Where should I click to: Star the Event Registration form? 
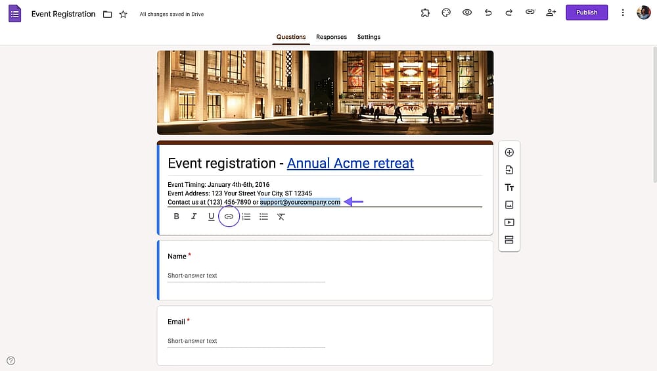coord(124,14)
